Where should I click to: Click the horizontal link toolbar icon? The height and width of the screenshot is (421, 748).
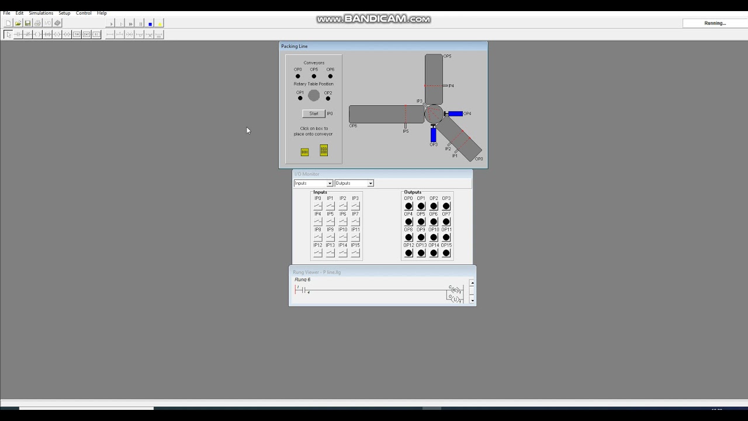point(110,34)
